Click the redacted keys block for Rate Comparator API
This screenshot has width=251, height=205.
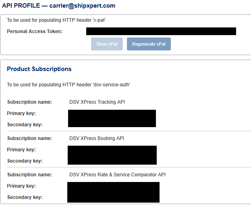pos(113,192)
